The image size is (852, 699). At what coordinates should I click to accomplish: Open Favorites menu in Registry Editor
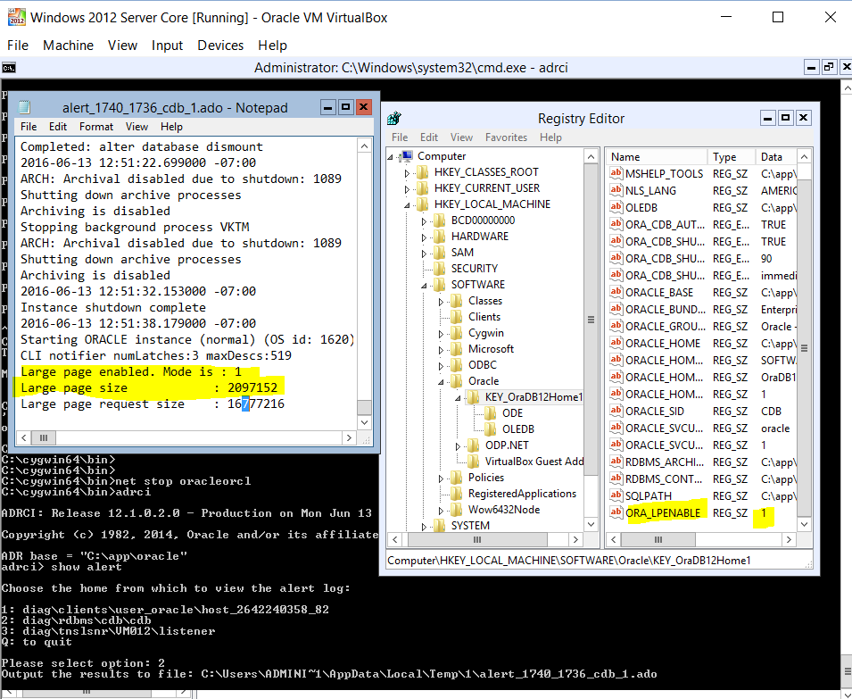click(506, 137)
